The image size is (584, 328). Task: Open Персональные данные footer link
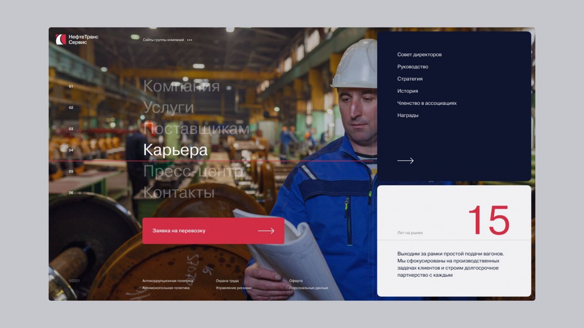(309, 288)
